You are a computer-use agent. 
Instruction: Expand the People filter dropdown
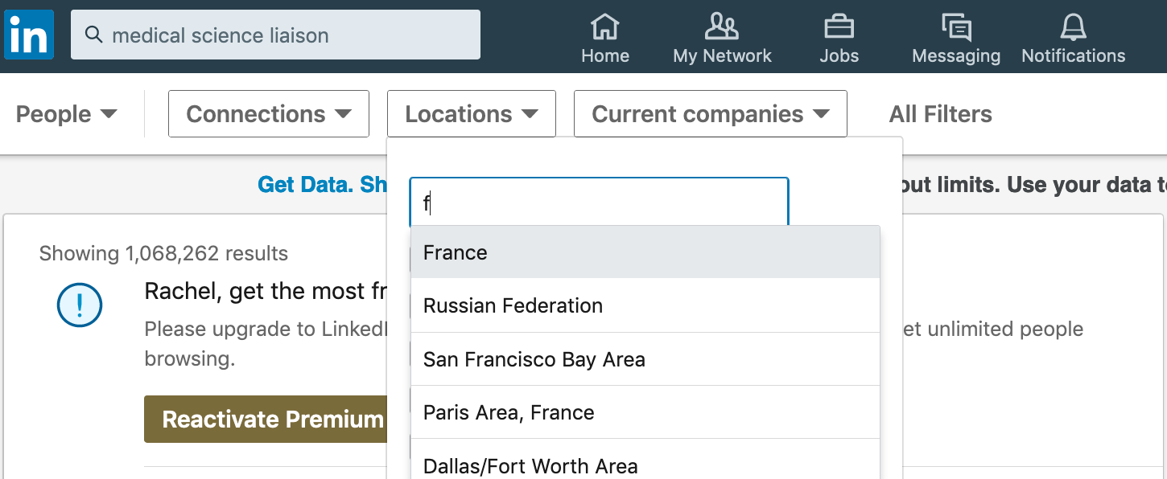tap(67, 114)
